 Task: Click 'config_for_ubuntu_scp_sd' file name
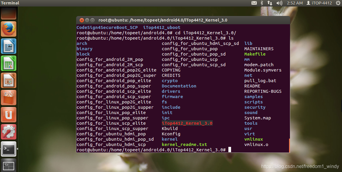(194, 65)
